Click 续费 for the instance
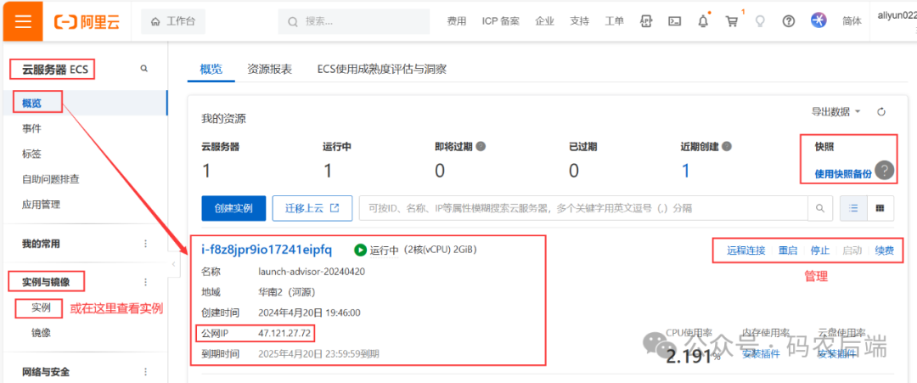This screenshot has width=917, height=383. click(x=884, y=251)
